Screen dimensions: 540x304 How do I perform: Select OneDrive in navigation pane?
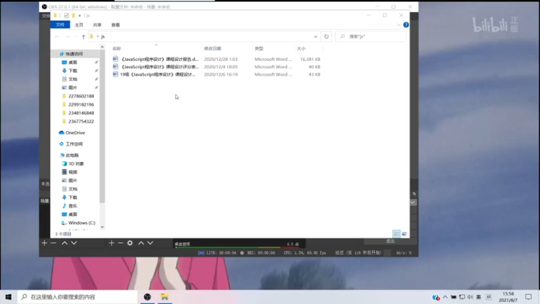75,132
